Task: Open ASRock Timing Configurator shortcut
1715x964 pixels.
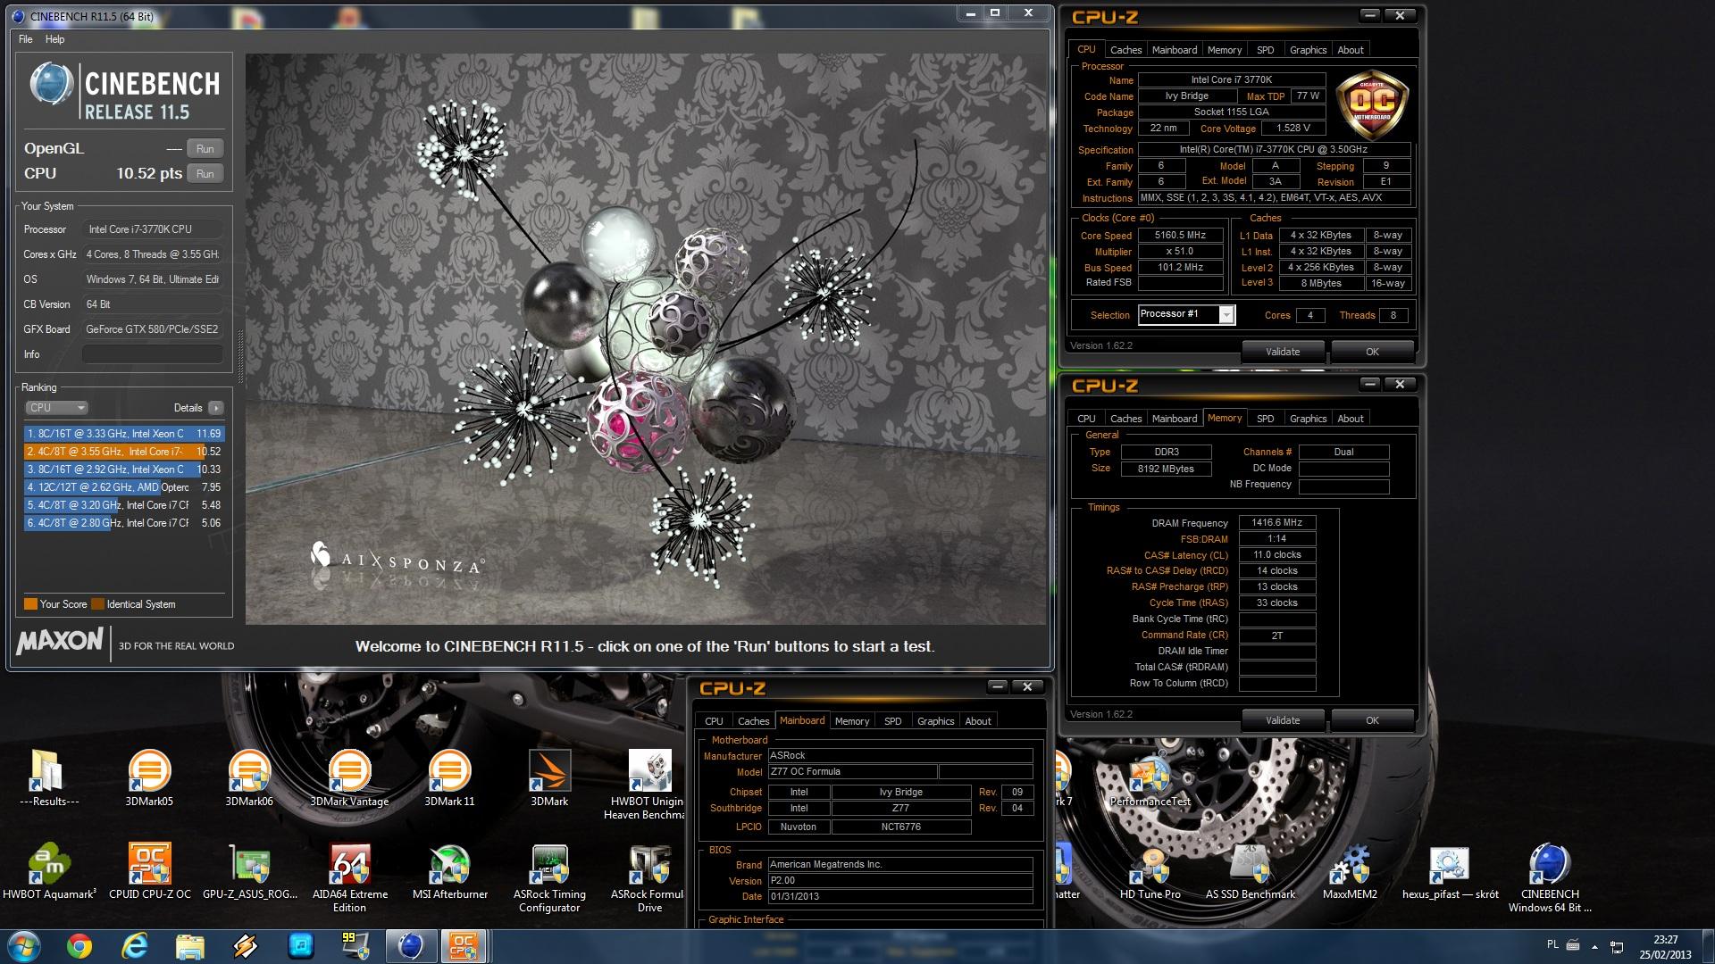Action: pos(549,878)
